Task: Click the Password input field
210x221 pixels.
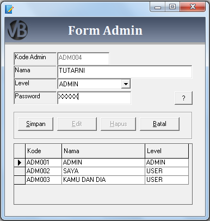Action: pos(94,98)
